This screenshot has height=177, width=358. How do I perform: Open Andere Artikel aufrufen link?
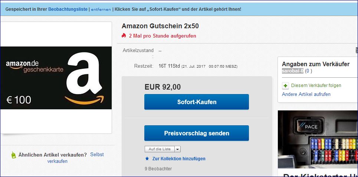[306, 94]
